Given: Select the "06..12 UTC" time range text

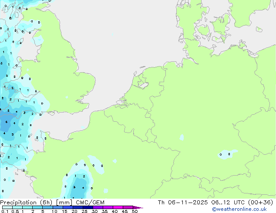Looking at the screenshot, I should [x=228, y=203].
